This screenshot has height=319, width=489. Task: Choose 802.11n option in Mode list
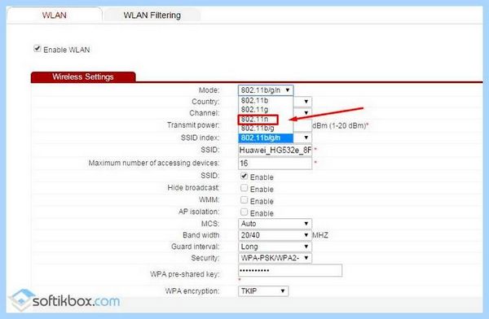[266, 119]
